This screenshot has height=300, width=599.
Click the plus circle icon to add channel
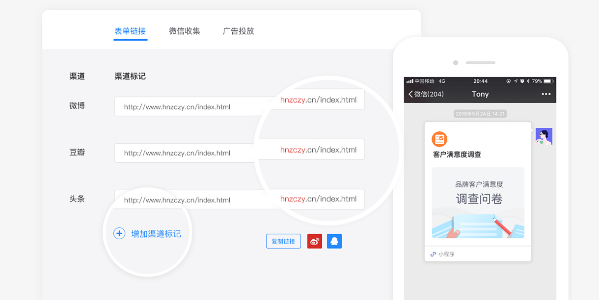pyautogui.click(x=119, y=234)
